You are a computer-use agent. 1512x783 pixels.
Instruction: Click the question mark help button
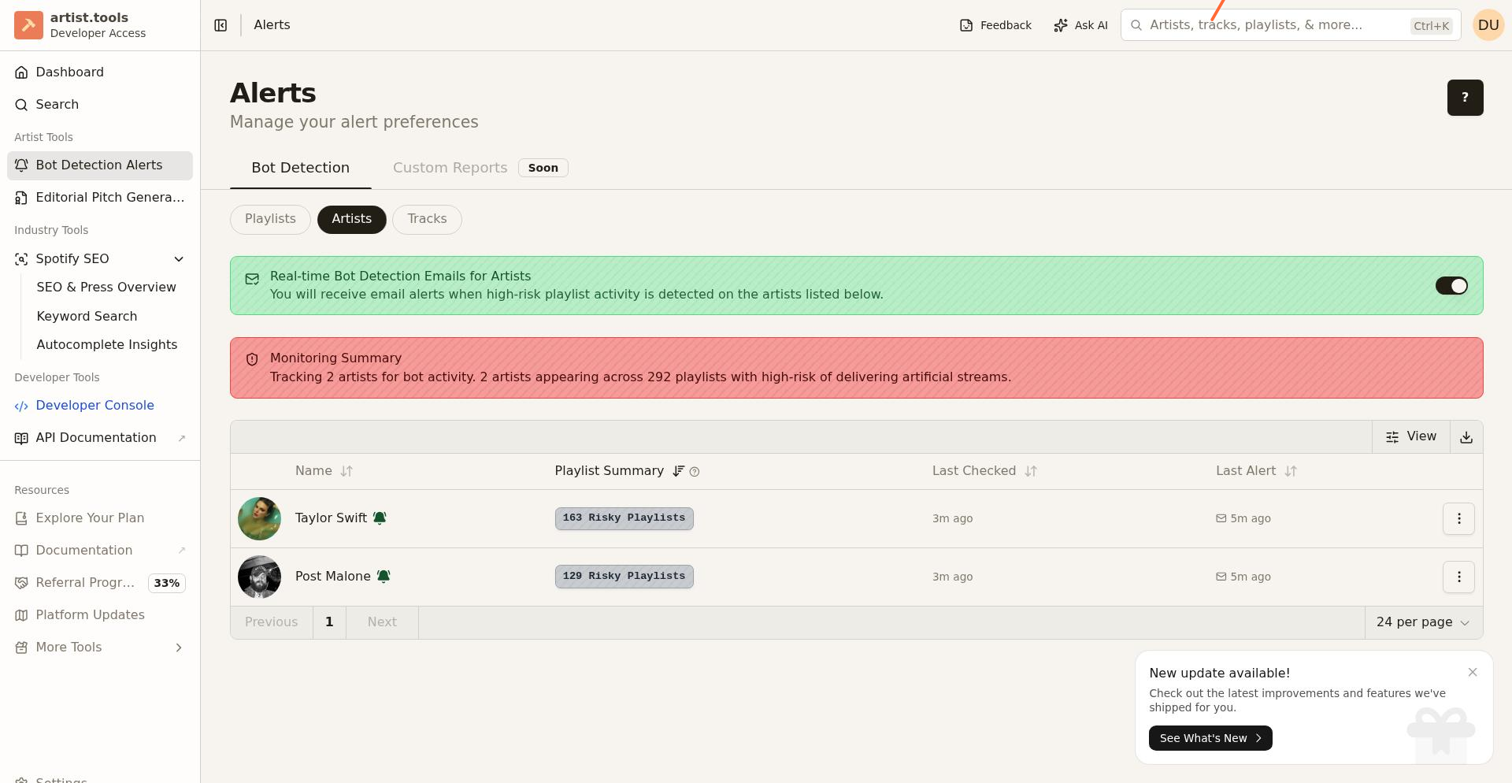1465,98
